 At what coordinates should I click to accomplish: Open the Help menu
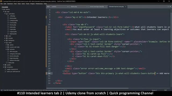(x=45, y=4)
